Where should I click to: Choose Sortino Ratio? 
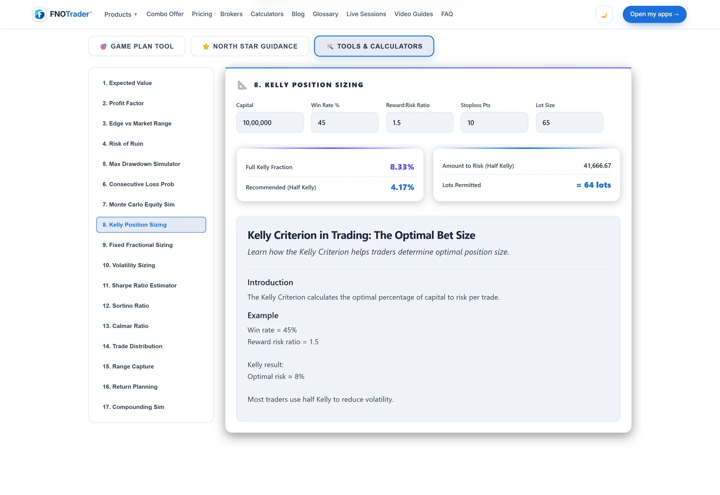click(x=151, y=306)
